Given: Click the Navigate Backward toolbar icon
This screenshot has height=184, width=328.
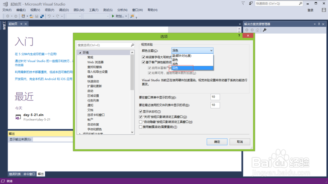Looking at the screenshot, I should pyautogui.click(x=8, y=16).
